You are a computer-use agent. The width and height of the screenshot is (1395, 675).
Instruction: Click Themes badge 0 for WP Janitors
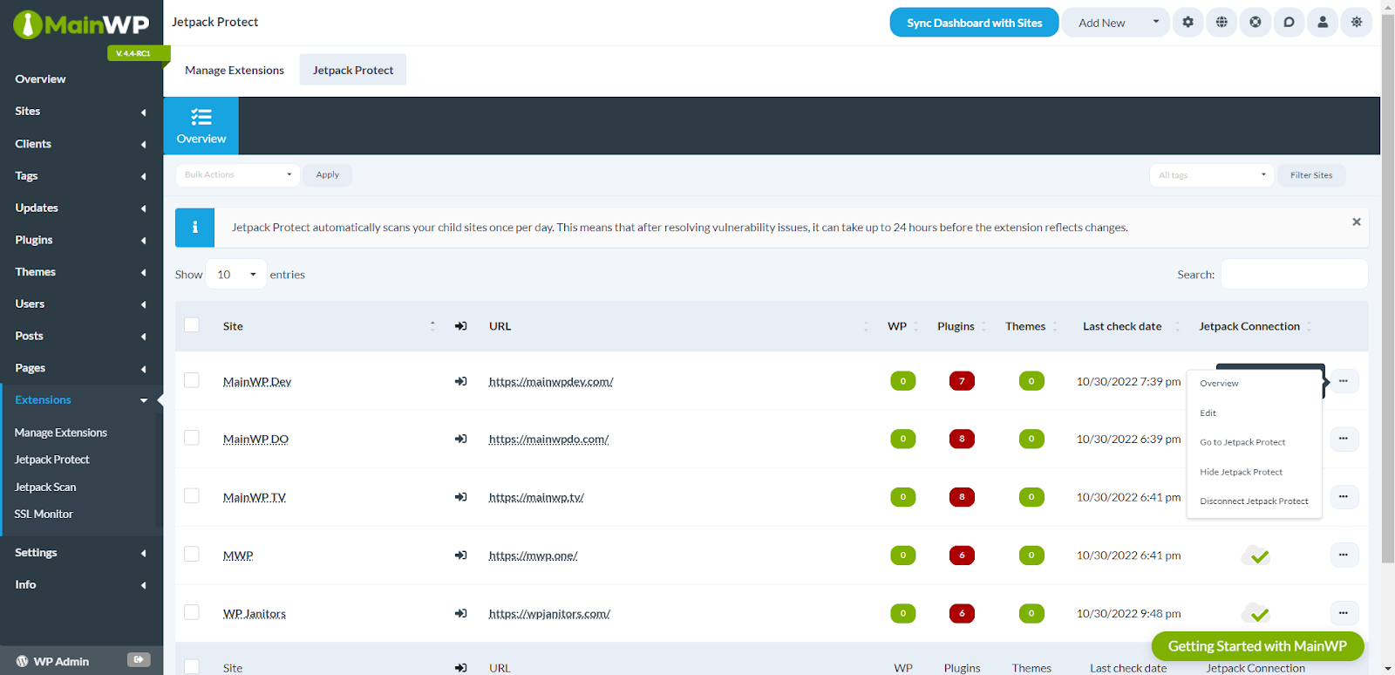tap(1031, 613)
